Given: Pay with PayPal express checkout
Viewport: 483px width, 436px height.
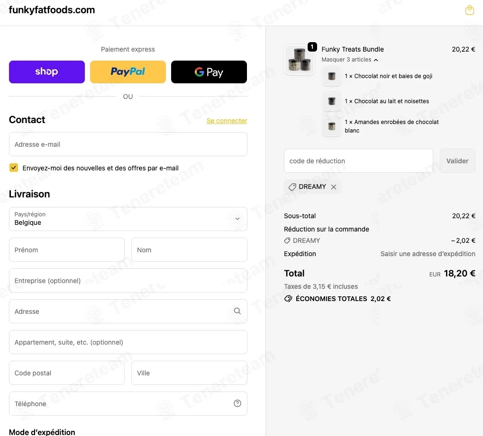Looking at the screenshot, I should pyautogui.click(x=128, y=72).
